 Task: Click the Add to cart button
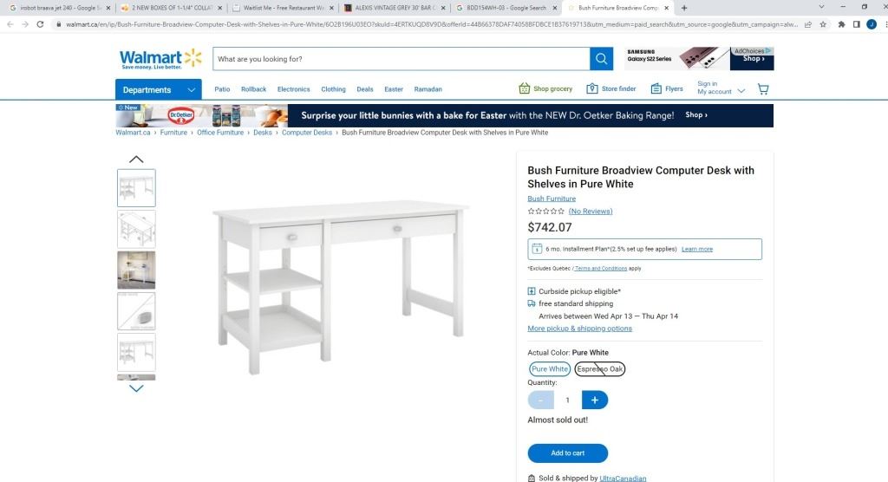point(567,453)
